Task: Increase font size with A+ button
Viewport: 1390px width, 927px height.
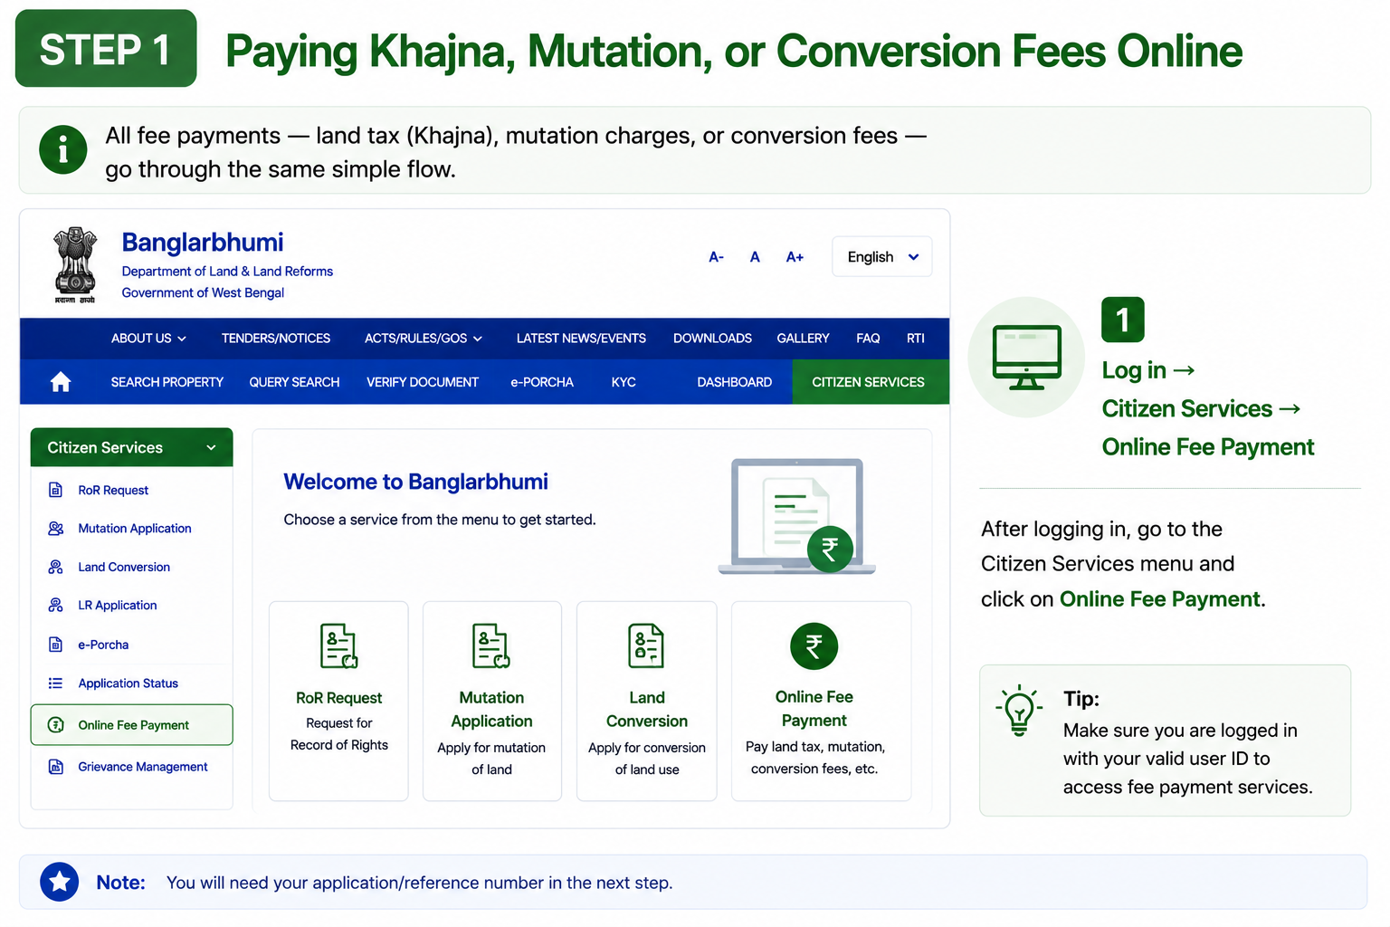Action: pos(795,257)
